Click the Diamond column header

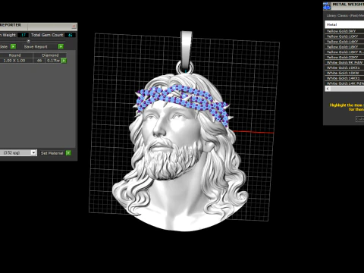50,55
